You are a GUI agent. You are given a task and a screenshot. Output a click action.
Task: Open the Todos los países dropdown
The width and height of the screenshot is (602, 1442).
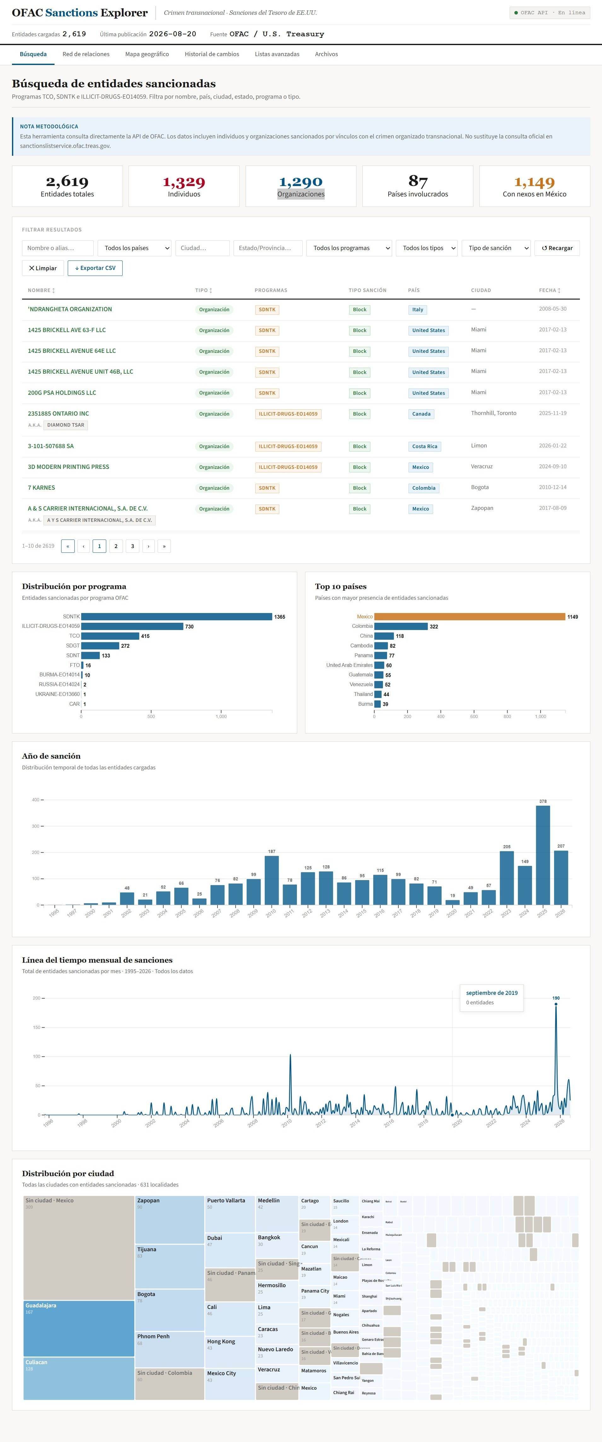[134, 248]
